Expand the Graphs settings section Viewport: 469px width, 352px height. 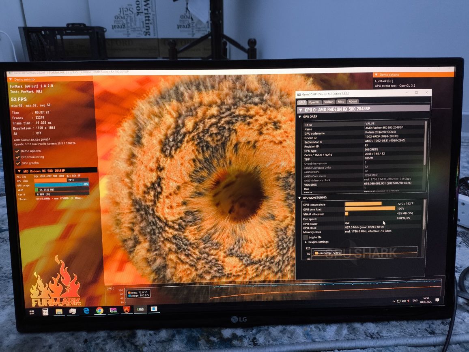click(305, 242)
